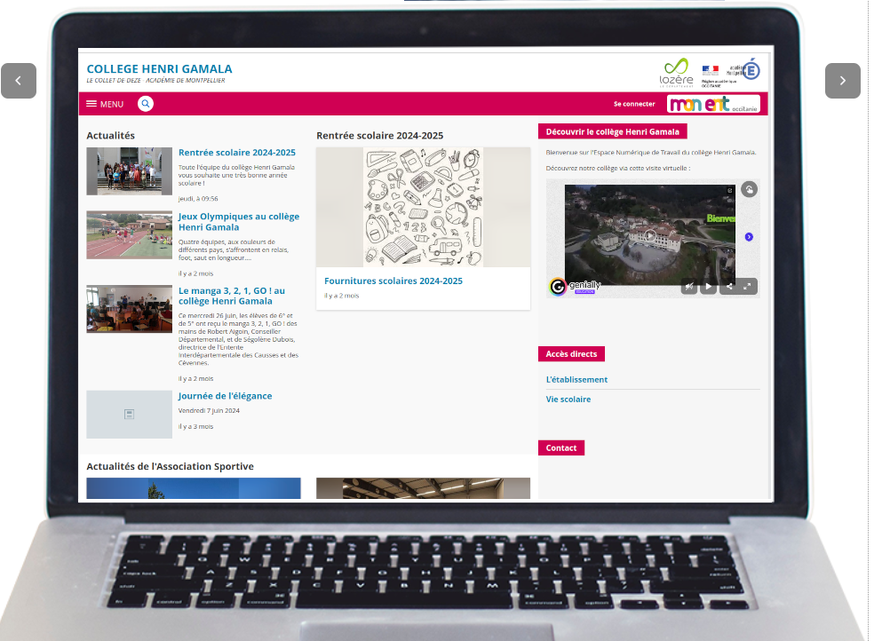882x641 pixels.
Task: Enter fullscreen on the Genially video
Action: click(747, 285)
